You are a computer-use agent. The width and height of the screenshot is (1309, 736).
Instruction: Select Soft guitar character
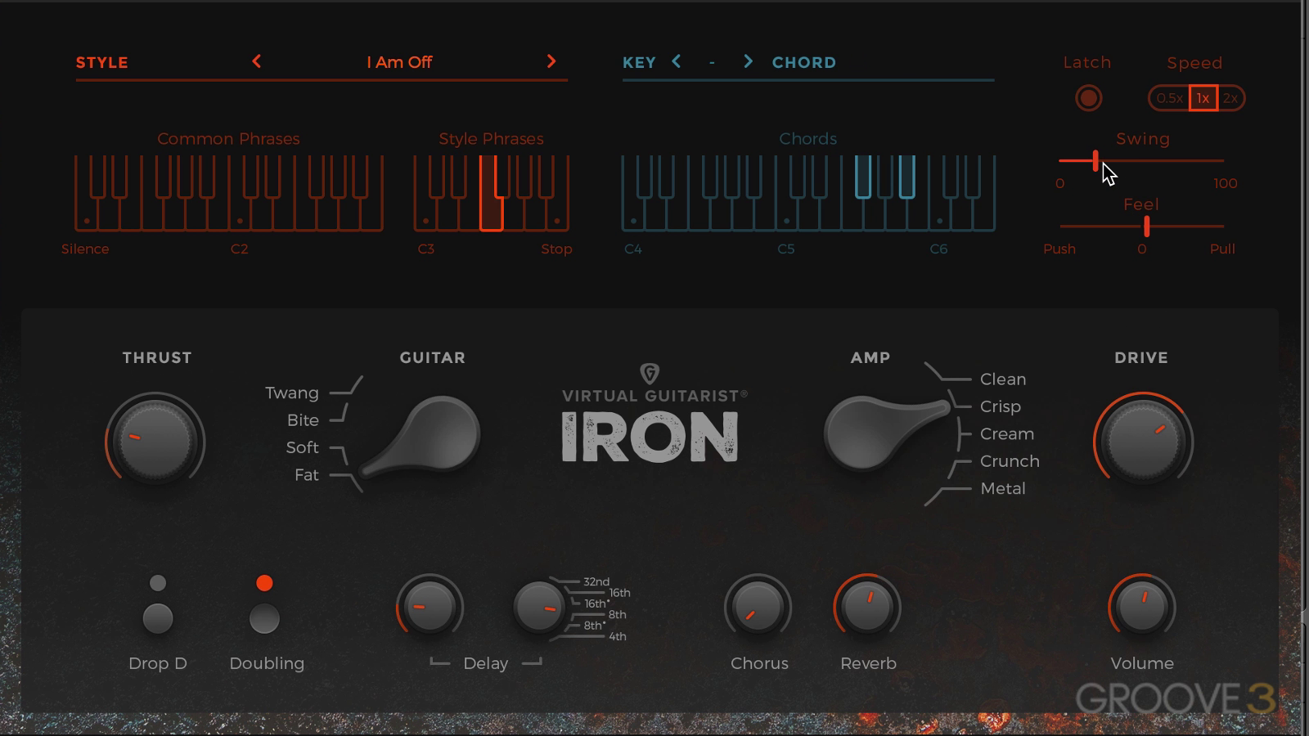[302, 447]
